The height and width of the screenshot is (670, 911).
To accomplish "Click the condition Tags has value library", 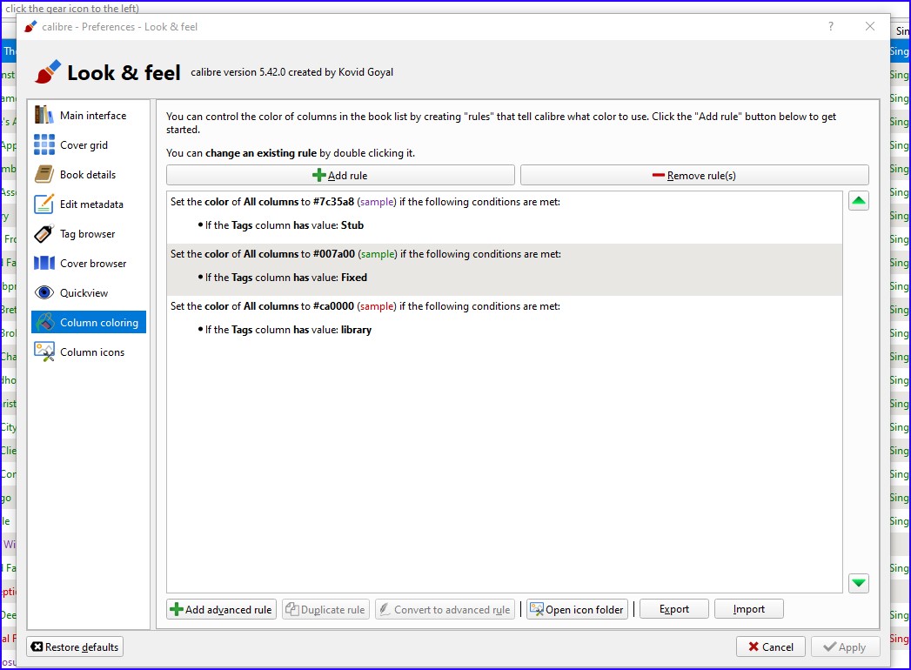I will 285,330.
